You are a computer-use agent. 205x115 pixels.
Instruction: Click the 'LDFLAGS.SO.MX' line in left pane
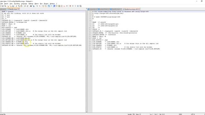click(x=42, y=45)
